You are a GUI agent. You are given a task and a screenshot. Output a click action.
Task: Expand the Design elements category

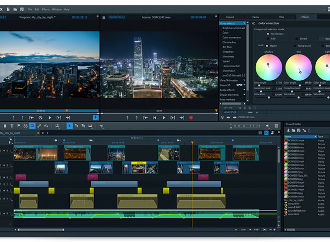click(244, 95)
